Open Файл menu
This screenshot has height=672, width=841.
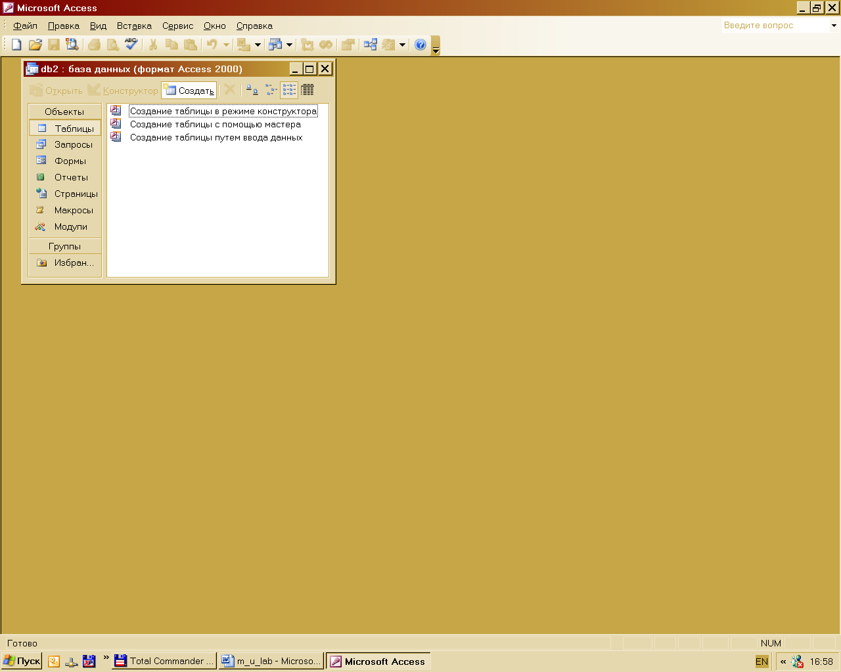coord(25,26)
